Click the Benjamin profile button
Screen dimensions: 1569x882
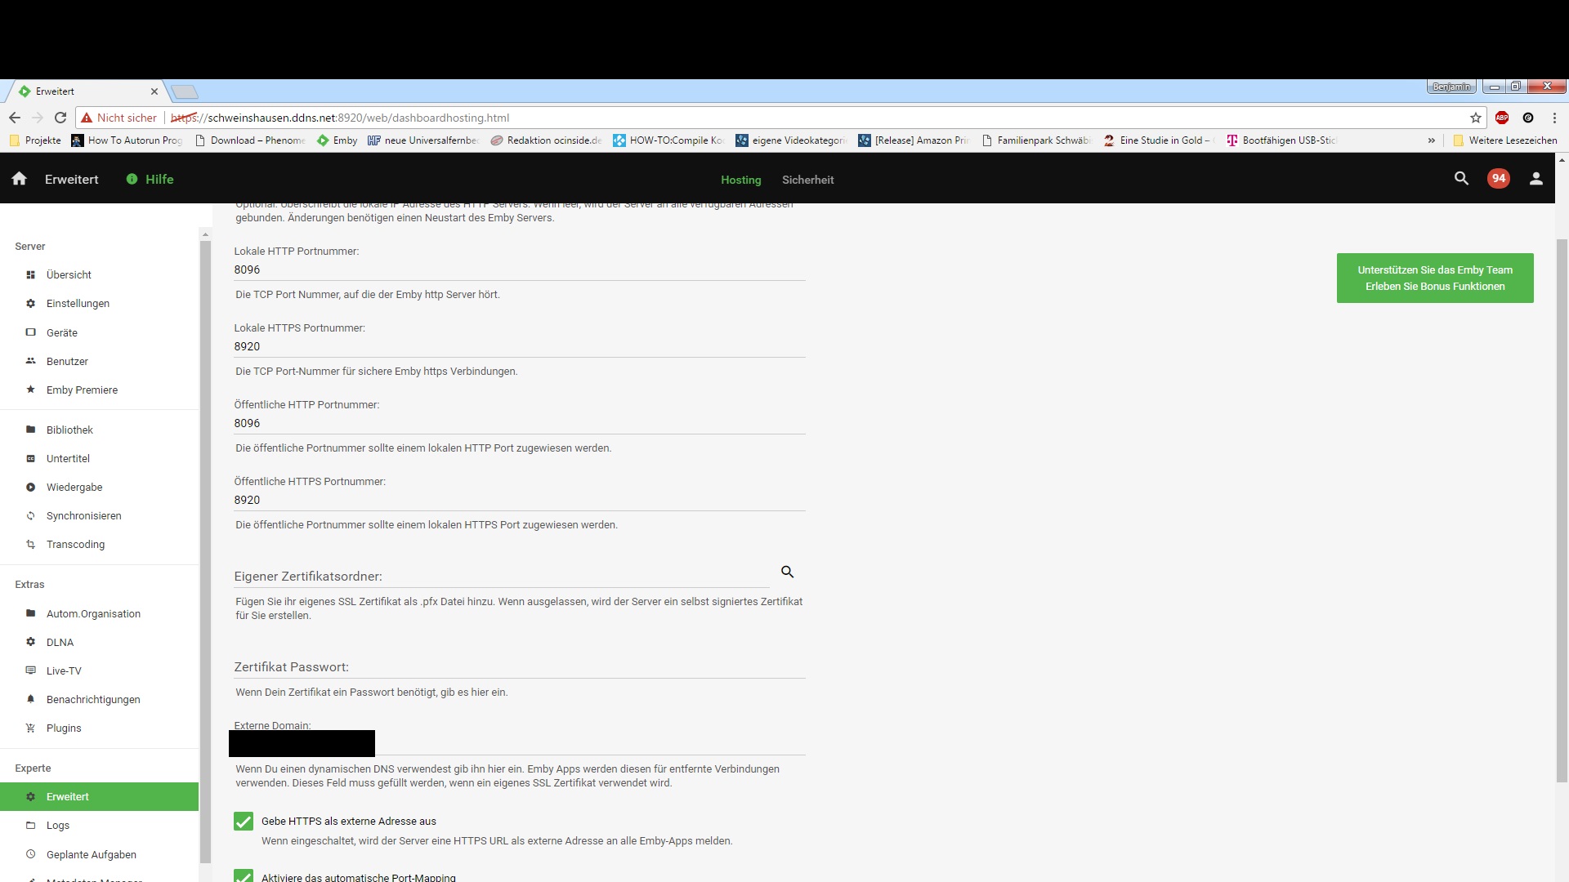(x=1451, y=87)
